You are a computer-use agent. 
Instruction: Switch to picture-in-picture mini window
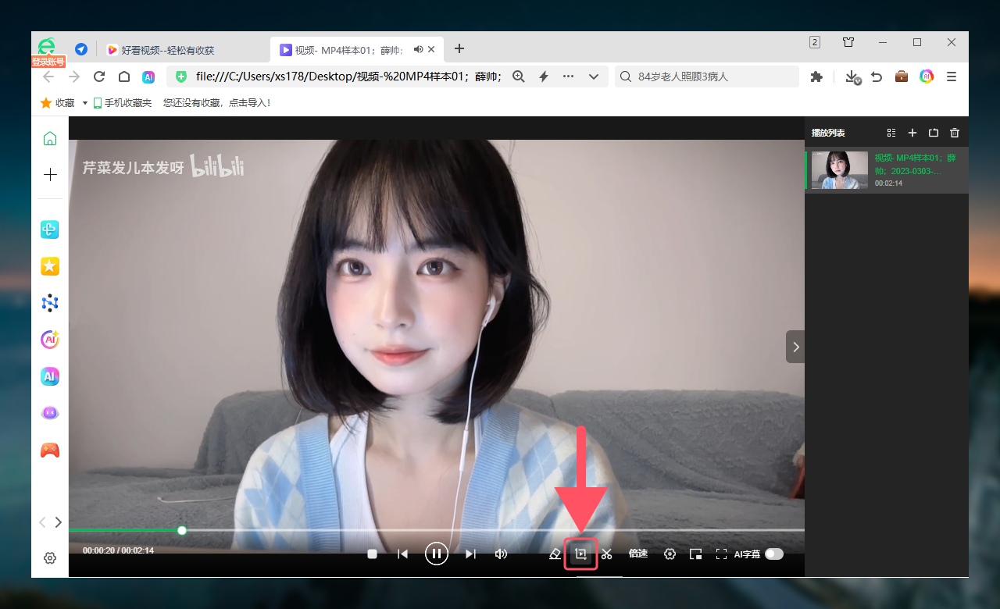pos(695,554)
